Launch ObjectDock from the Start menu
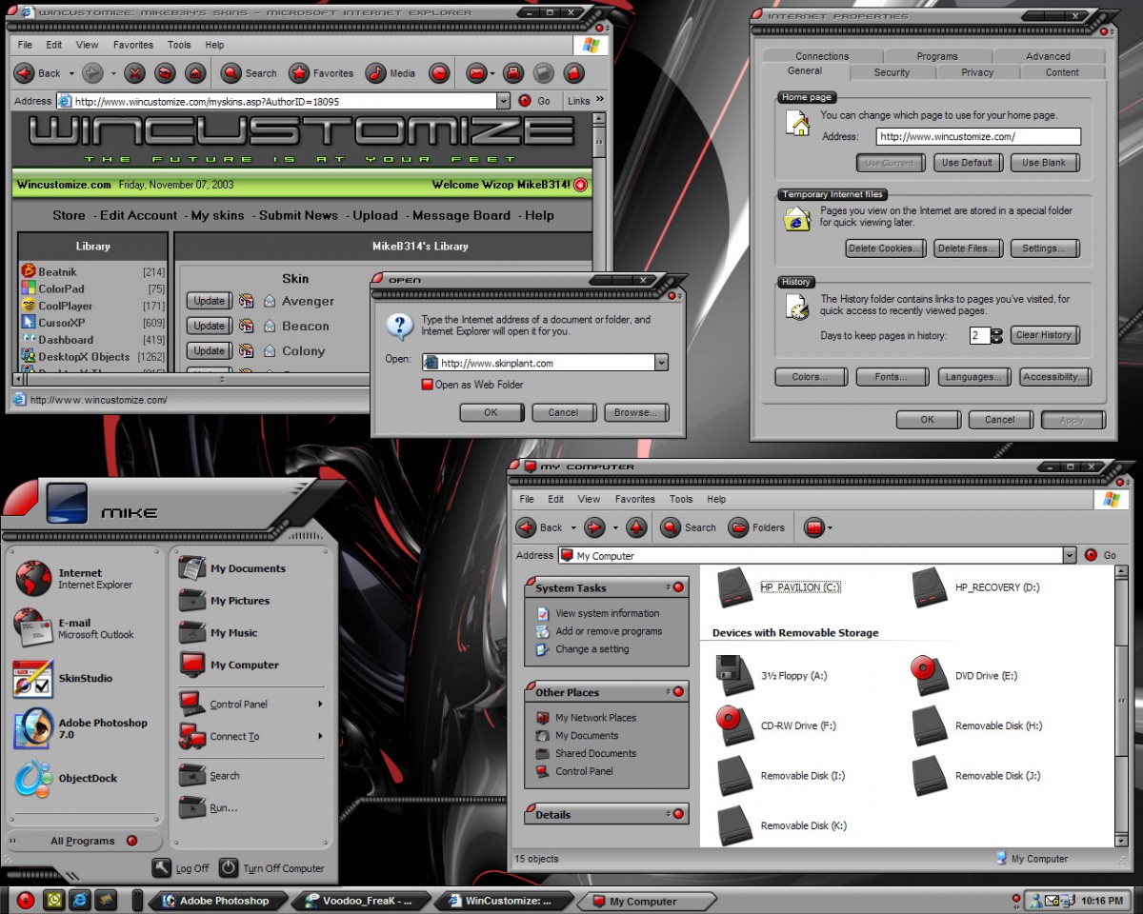 66,778
